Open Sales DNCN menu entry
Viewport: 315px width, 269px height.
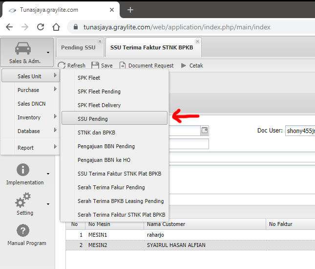[31, 104]
